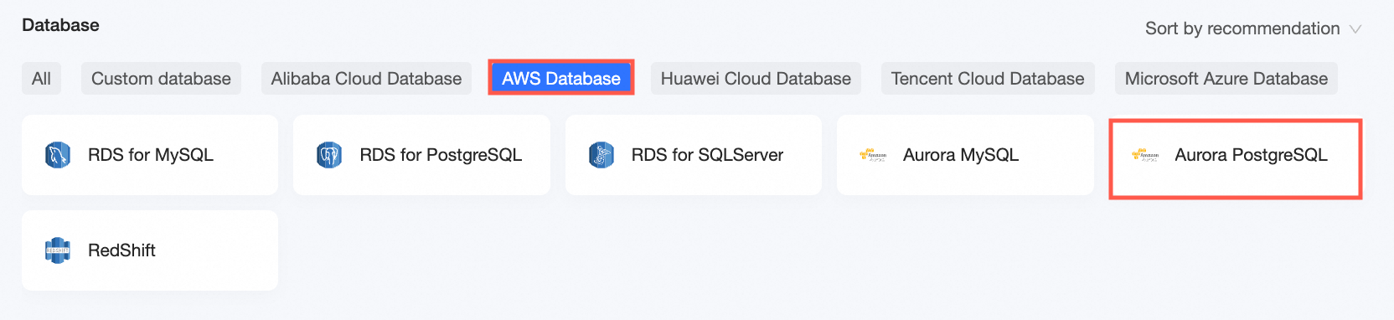The width and height of the screenshot is (1394, 320).
Task: Select the Aurora PostgreSQL card label
Action: (1251, 155)
